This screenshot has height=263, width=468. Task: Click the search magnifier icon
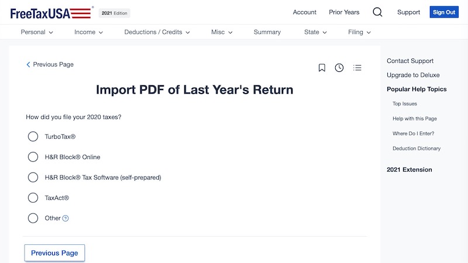click(377, 12)
